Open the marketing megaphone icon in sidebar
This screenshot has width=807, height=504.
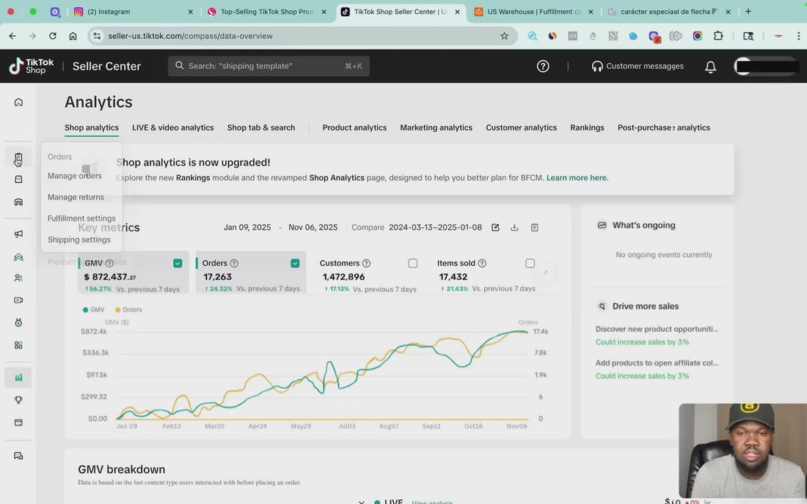pyautogui.click(x=18, y=234)
